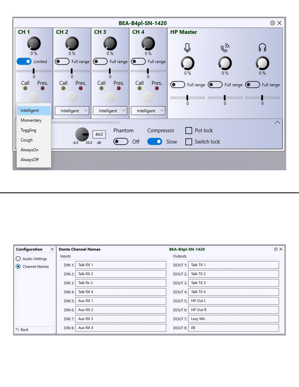Click the CH 2 round talk button
This screenshot has width=299, height=387.
point(72,97)
